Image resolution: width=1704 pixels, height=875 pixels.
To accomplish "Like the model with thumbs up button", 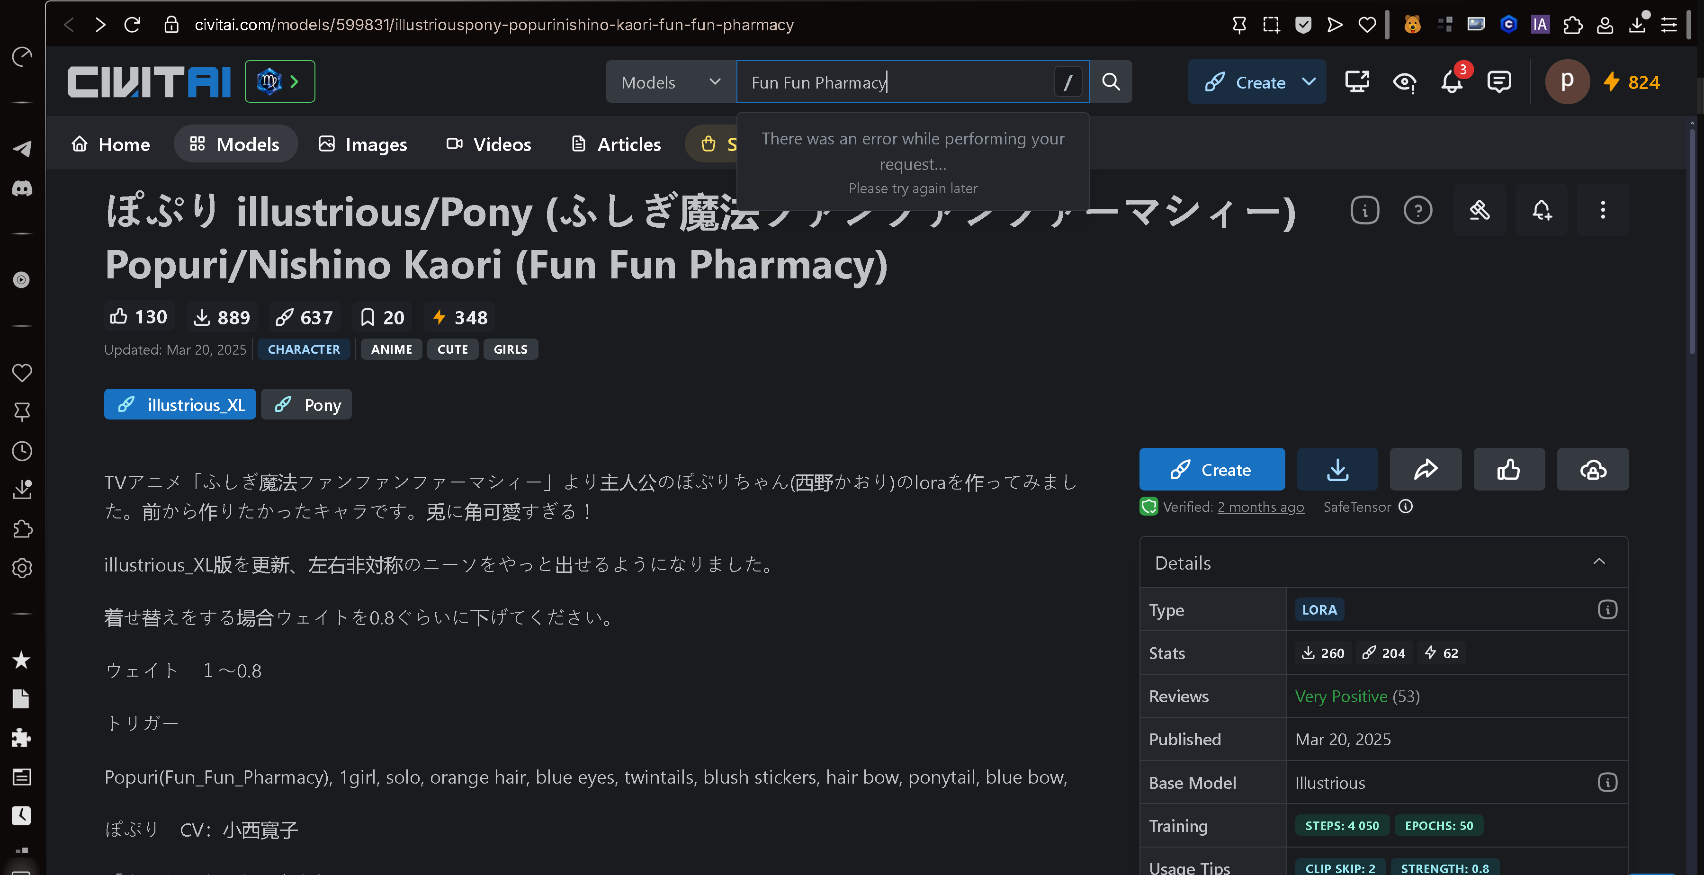I will click(1508, 470).
